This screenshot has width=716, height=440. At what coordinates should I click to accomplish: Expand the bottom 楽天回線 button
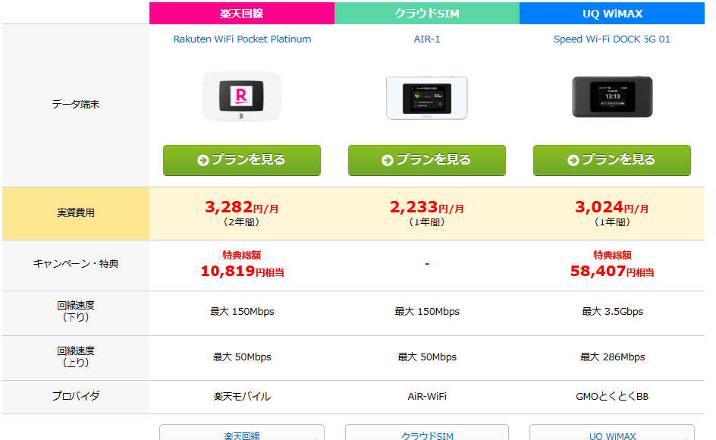(x=242, y=435)
